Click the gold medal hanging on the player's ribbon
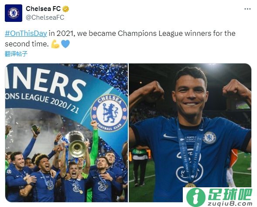Image resolution: width=257 pixels, height=207 pixels. pos(190,185)
